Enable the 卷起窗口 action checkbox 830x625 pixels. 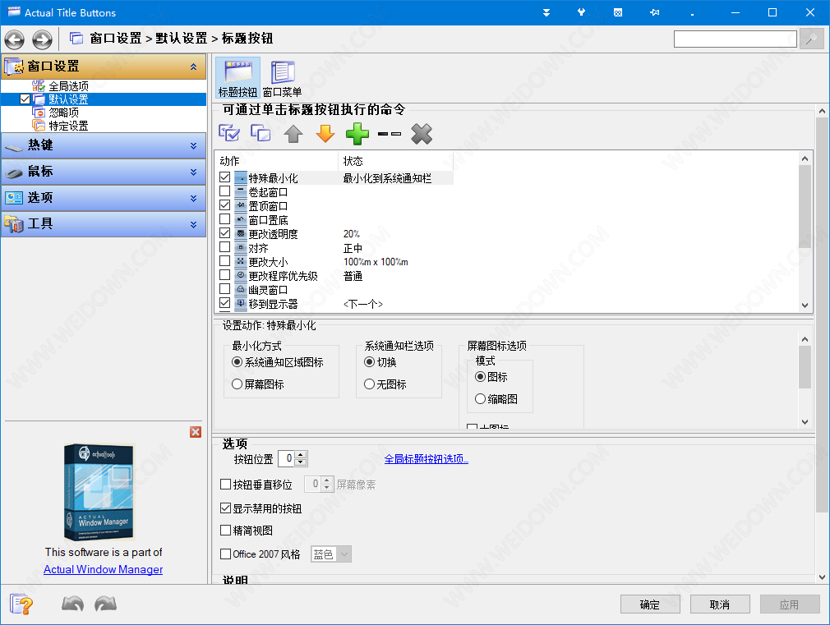(225, 191)
